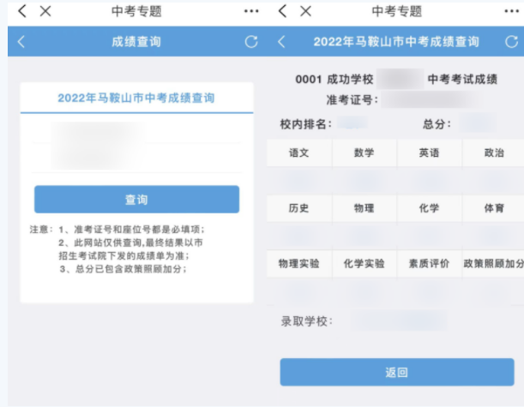Select the 语文 score column header

[299, 153]
